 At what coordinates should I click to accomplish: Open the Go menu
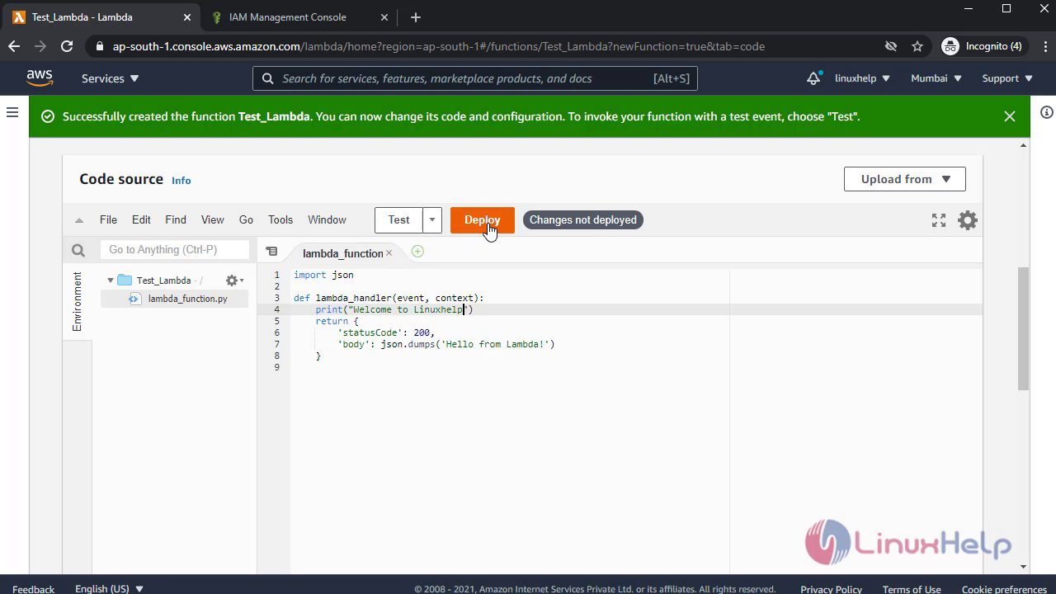click(x=246, y=220)
